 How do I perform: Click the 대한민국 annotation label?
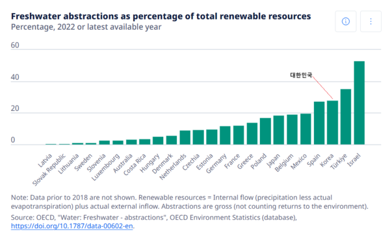pos(301,75)
